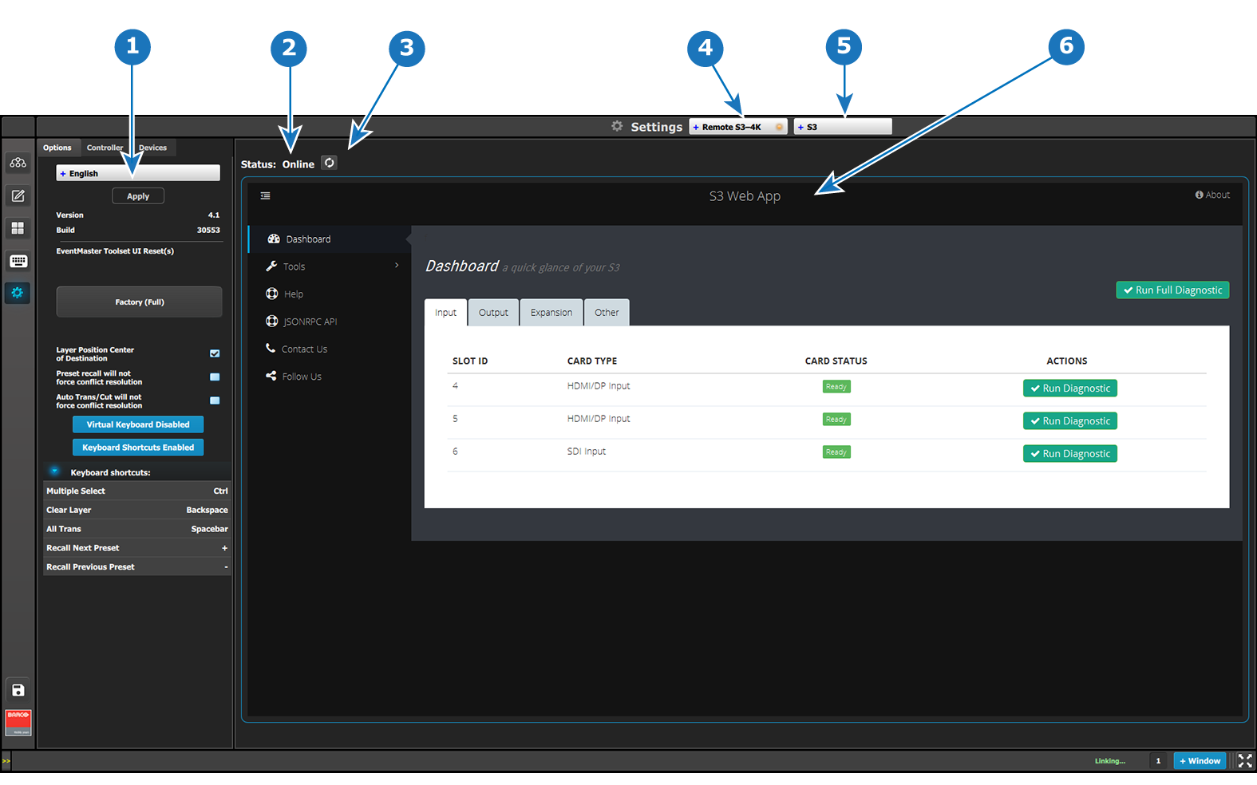
Task: Click the build number 30553
Action: click(x=208, y=230)
